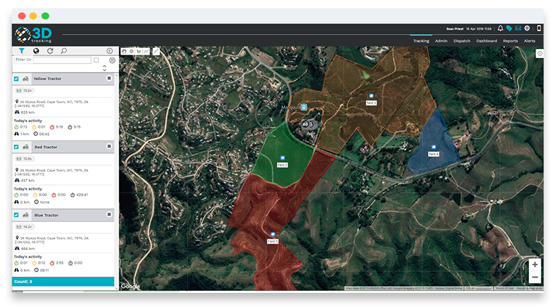Viewport: 554px width, 306px height.
Task: Expand the right-side map panel arrow
Action: point(540,53)
